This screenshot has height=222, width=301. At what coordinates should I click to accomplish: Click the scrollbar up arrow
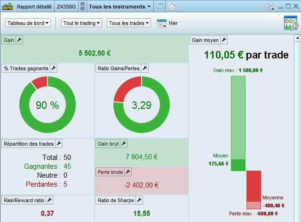click(x=297, y=38)
